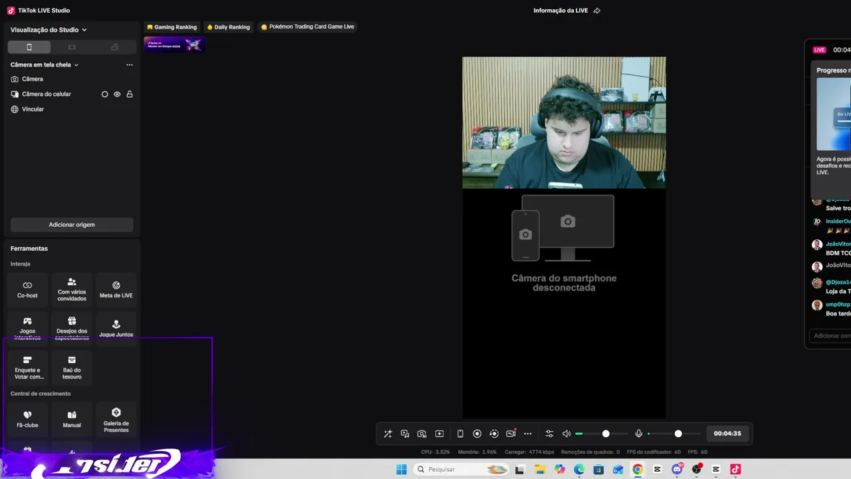Switch to portrait phone layout view
The width and height of the screenshot is (851, 479).
point(29,47)
